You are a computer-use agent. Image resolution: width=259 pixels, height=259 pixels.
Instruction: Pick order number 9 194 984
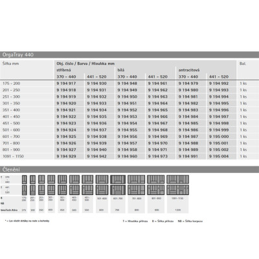coord(188,117)
